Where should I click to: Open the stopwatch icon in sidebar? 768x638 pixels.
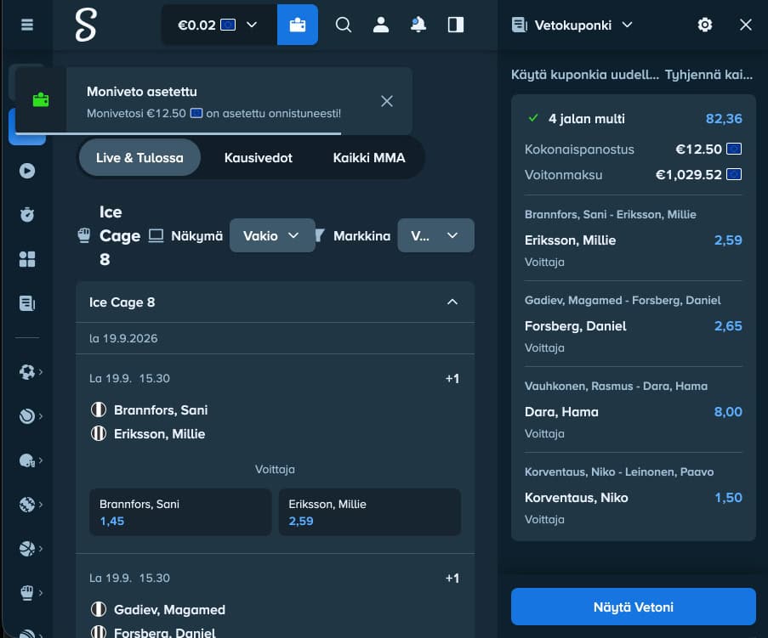(x=27, y=214)
